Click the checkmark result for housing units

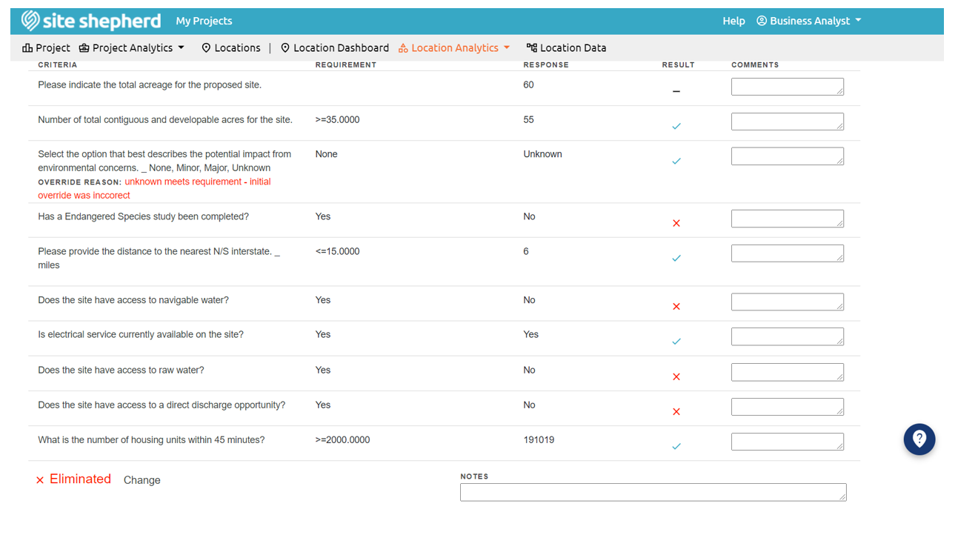click(676, 447)
